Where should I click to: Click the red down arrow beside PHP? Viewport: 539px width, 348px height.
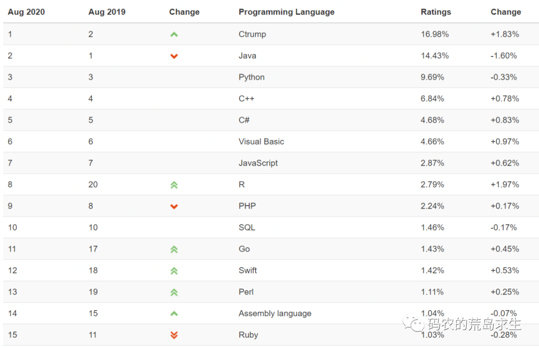coord(174,206)
